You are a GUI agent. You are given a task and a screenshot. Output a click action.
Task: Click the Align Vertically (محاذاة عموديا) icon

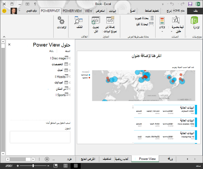click(151, 18)
